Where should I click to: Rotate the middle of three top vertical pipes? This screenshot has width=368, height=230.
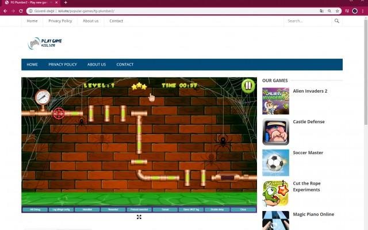pyautogui.click(x=107, y=114)
